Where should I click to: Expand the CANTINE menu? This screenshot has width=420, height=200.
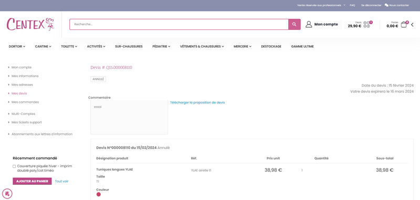pyautogui.click(x=43, y=46)
